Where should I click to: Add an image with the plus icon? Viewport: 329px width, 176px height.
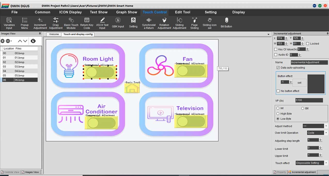point(3,41)
